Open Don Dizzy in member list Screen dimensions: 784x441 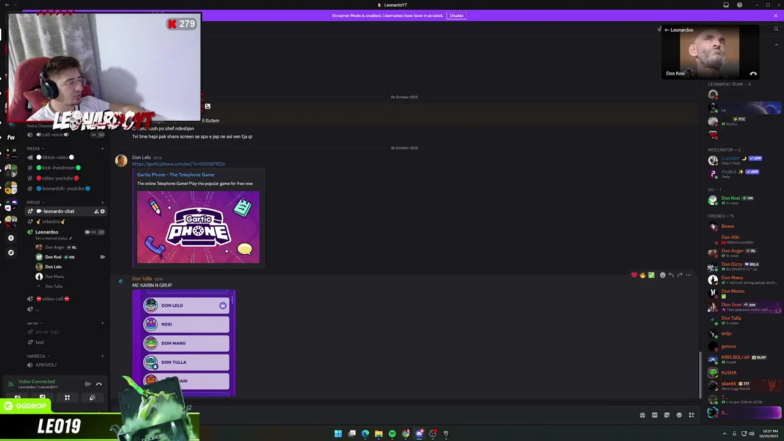(743, 266)
